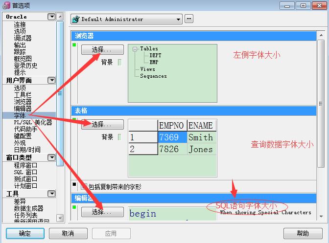Image resolution: width=329 pixels, height=243 pixels.
Task: Open 日期/时间 preferences
Action: click(x=27, y=150)
